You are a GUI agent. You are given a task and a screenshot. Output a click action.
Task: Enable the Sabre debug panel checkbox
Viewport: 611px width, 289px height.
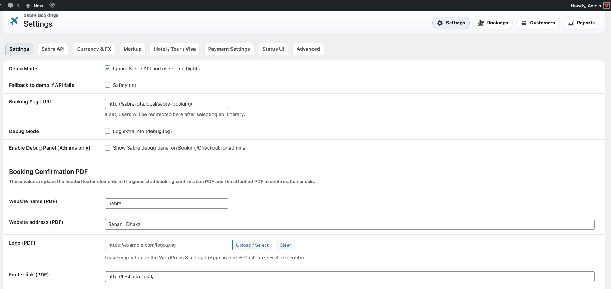[x=107, y=147]
